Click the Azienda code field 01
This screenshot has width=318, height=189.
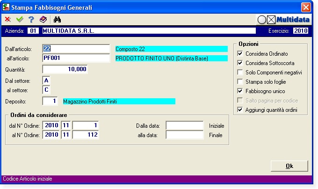(33, 31)
